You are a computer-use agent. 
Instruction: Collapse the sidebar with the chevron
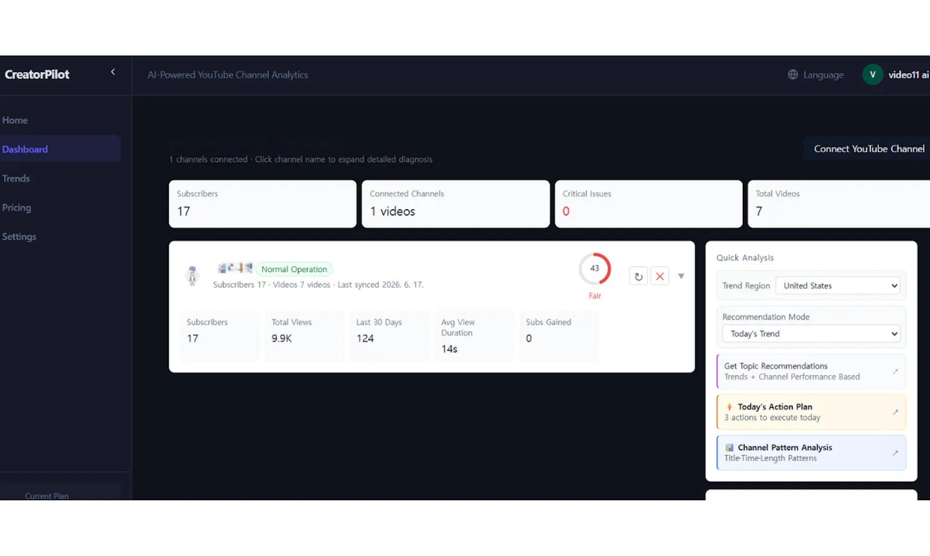point(113,72)
